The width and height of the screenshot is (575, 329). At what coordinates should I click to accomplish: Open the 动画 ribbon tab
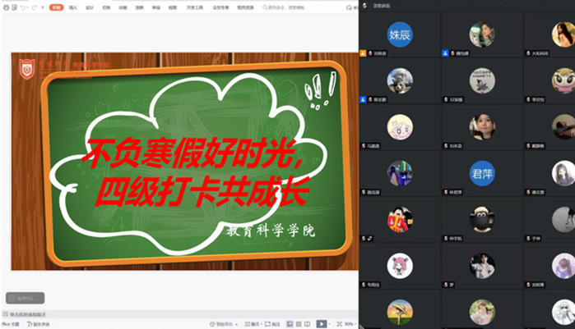coord(123,7)
